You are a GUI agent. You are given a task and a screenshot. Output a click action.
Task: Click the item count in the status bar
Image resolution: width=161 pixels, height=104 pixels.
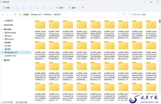pos(7,102)
